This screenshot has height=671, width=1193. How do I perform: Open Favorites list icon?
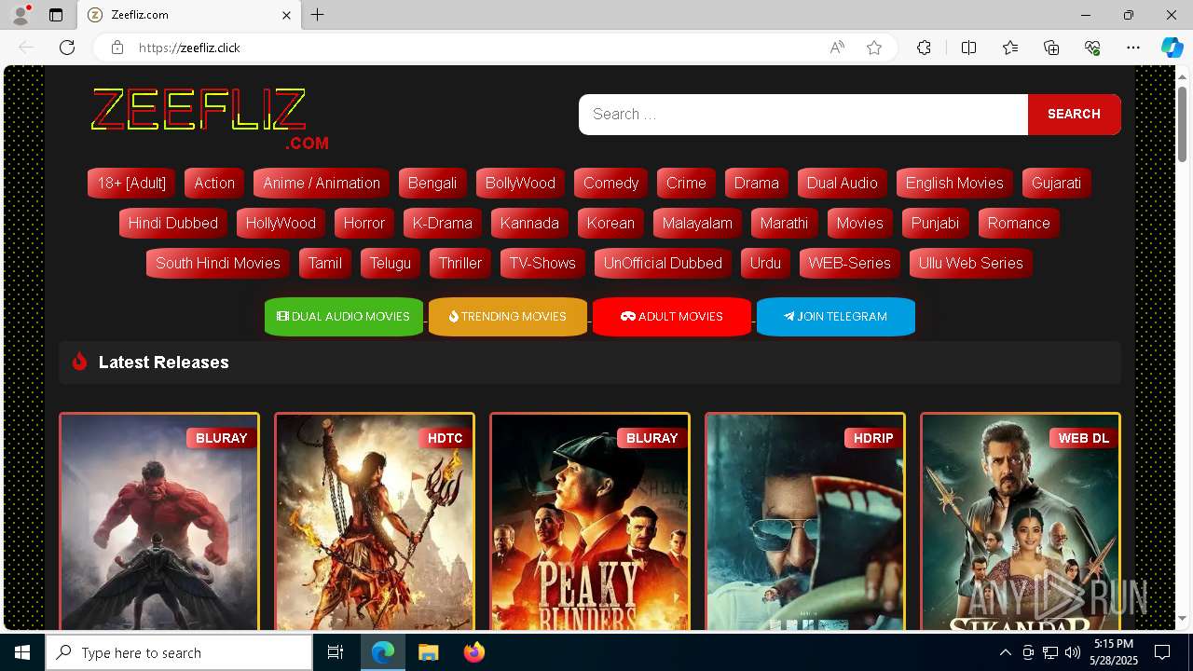[1010, 48]
